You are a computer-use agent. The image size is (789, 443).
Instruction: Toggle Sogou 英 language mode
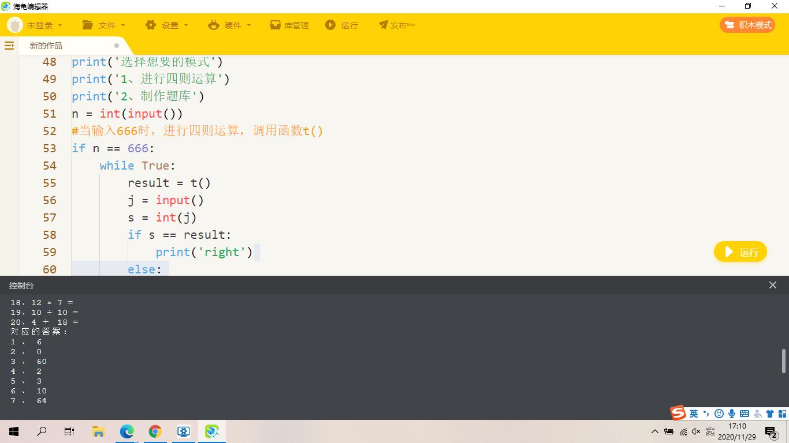tap(694, 414)
